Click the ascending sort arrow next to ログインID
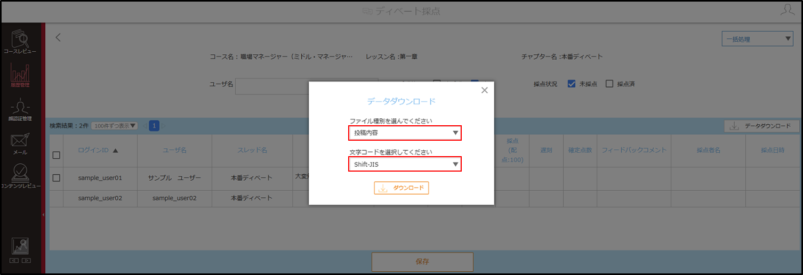 click(115, 151)
